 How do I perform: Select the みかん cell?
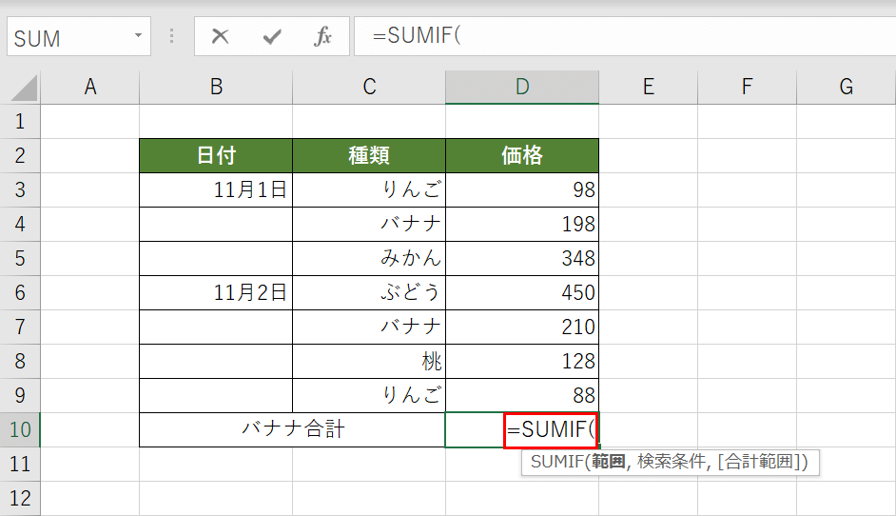pos(369,259)
